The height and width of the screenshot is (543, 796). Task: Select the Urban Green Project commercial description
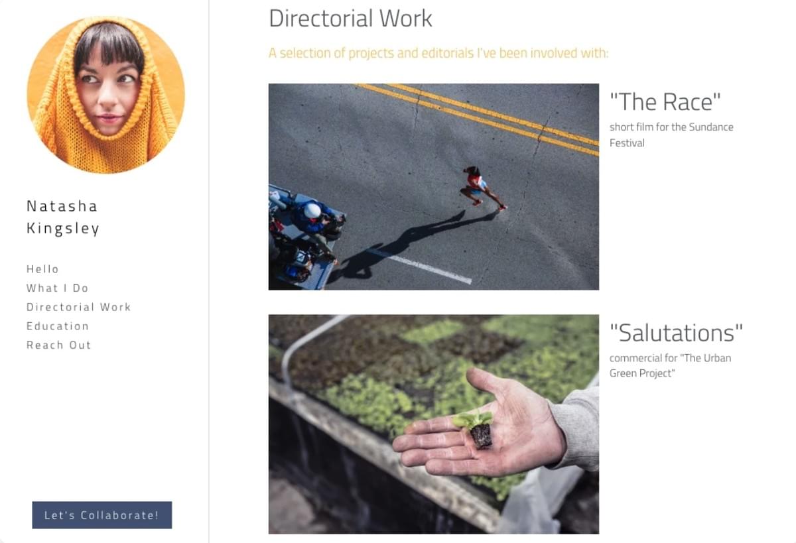[670, 365]
